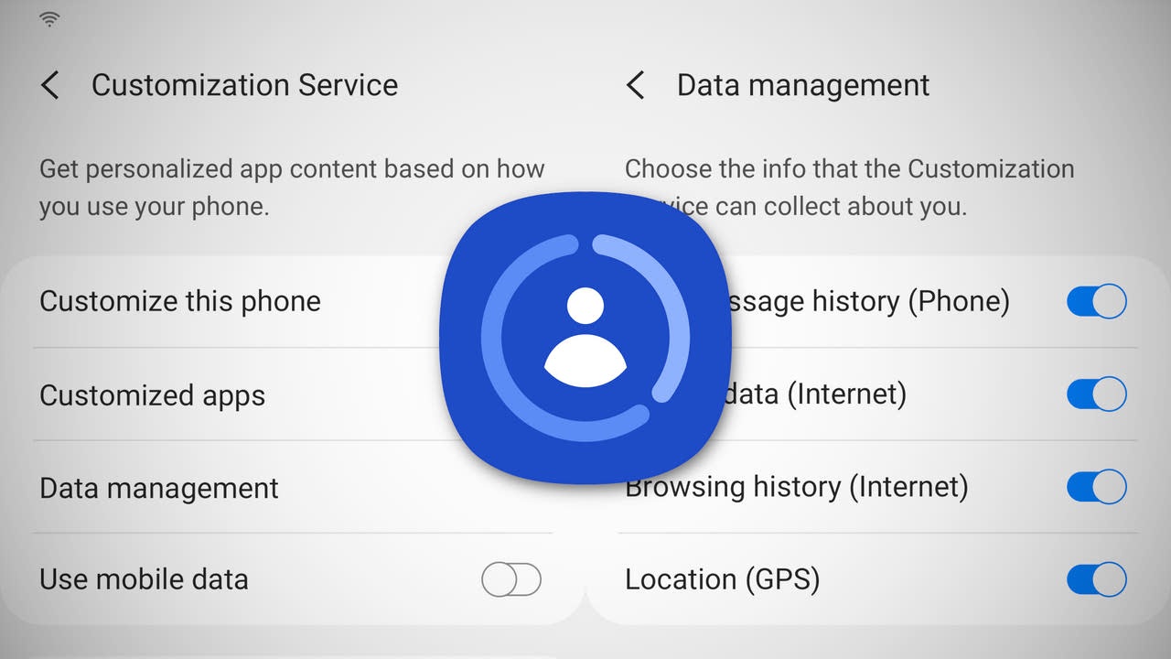
Task: Tap the Location (GPS) label
Action: (723, 579)
